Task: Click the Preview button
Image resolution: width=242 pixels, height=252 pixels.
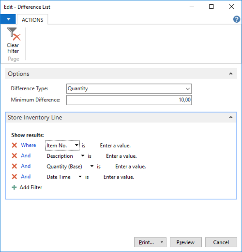Action: click(186, 242)
